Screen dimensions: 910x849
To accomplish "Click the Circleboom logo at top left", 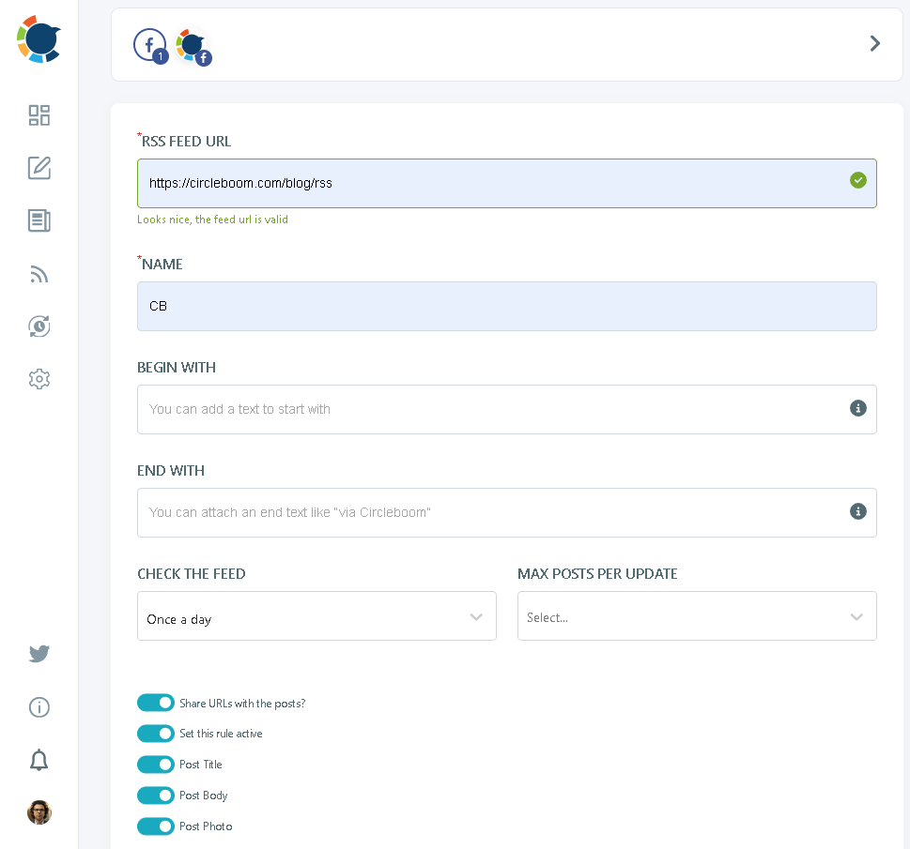I will pyautogui.click(x=39, y=38).
